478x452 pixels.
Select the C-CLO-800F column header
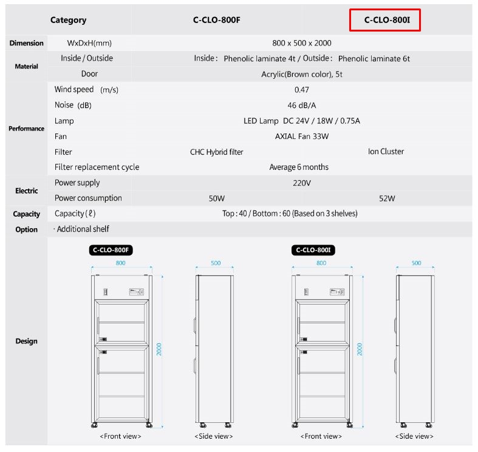point(217,20)
